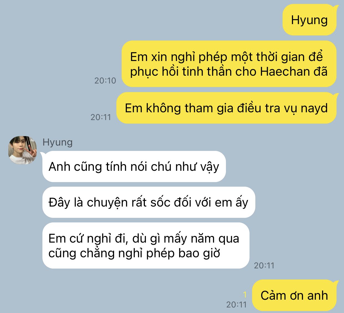The width and height of the screenshot is (344, 313).
Task: Tap the gray Hyung sender name
Action: [x=58, y=142]
